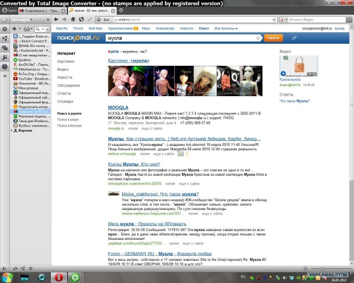This screenshot has height=283, width=354.
Task: Click the add bookmark plus icon
Action: pyautogui.click(x=14, y=29)
